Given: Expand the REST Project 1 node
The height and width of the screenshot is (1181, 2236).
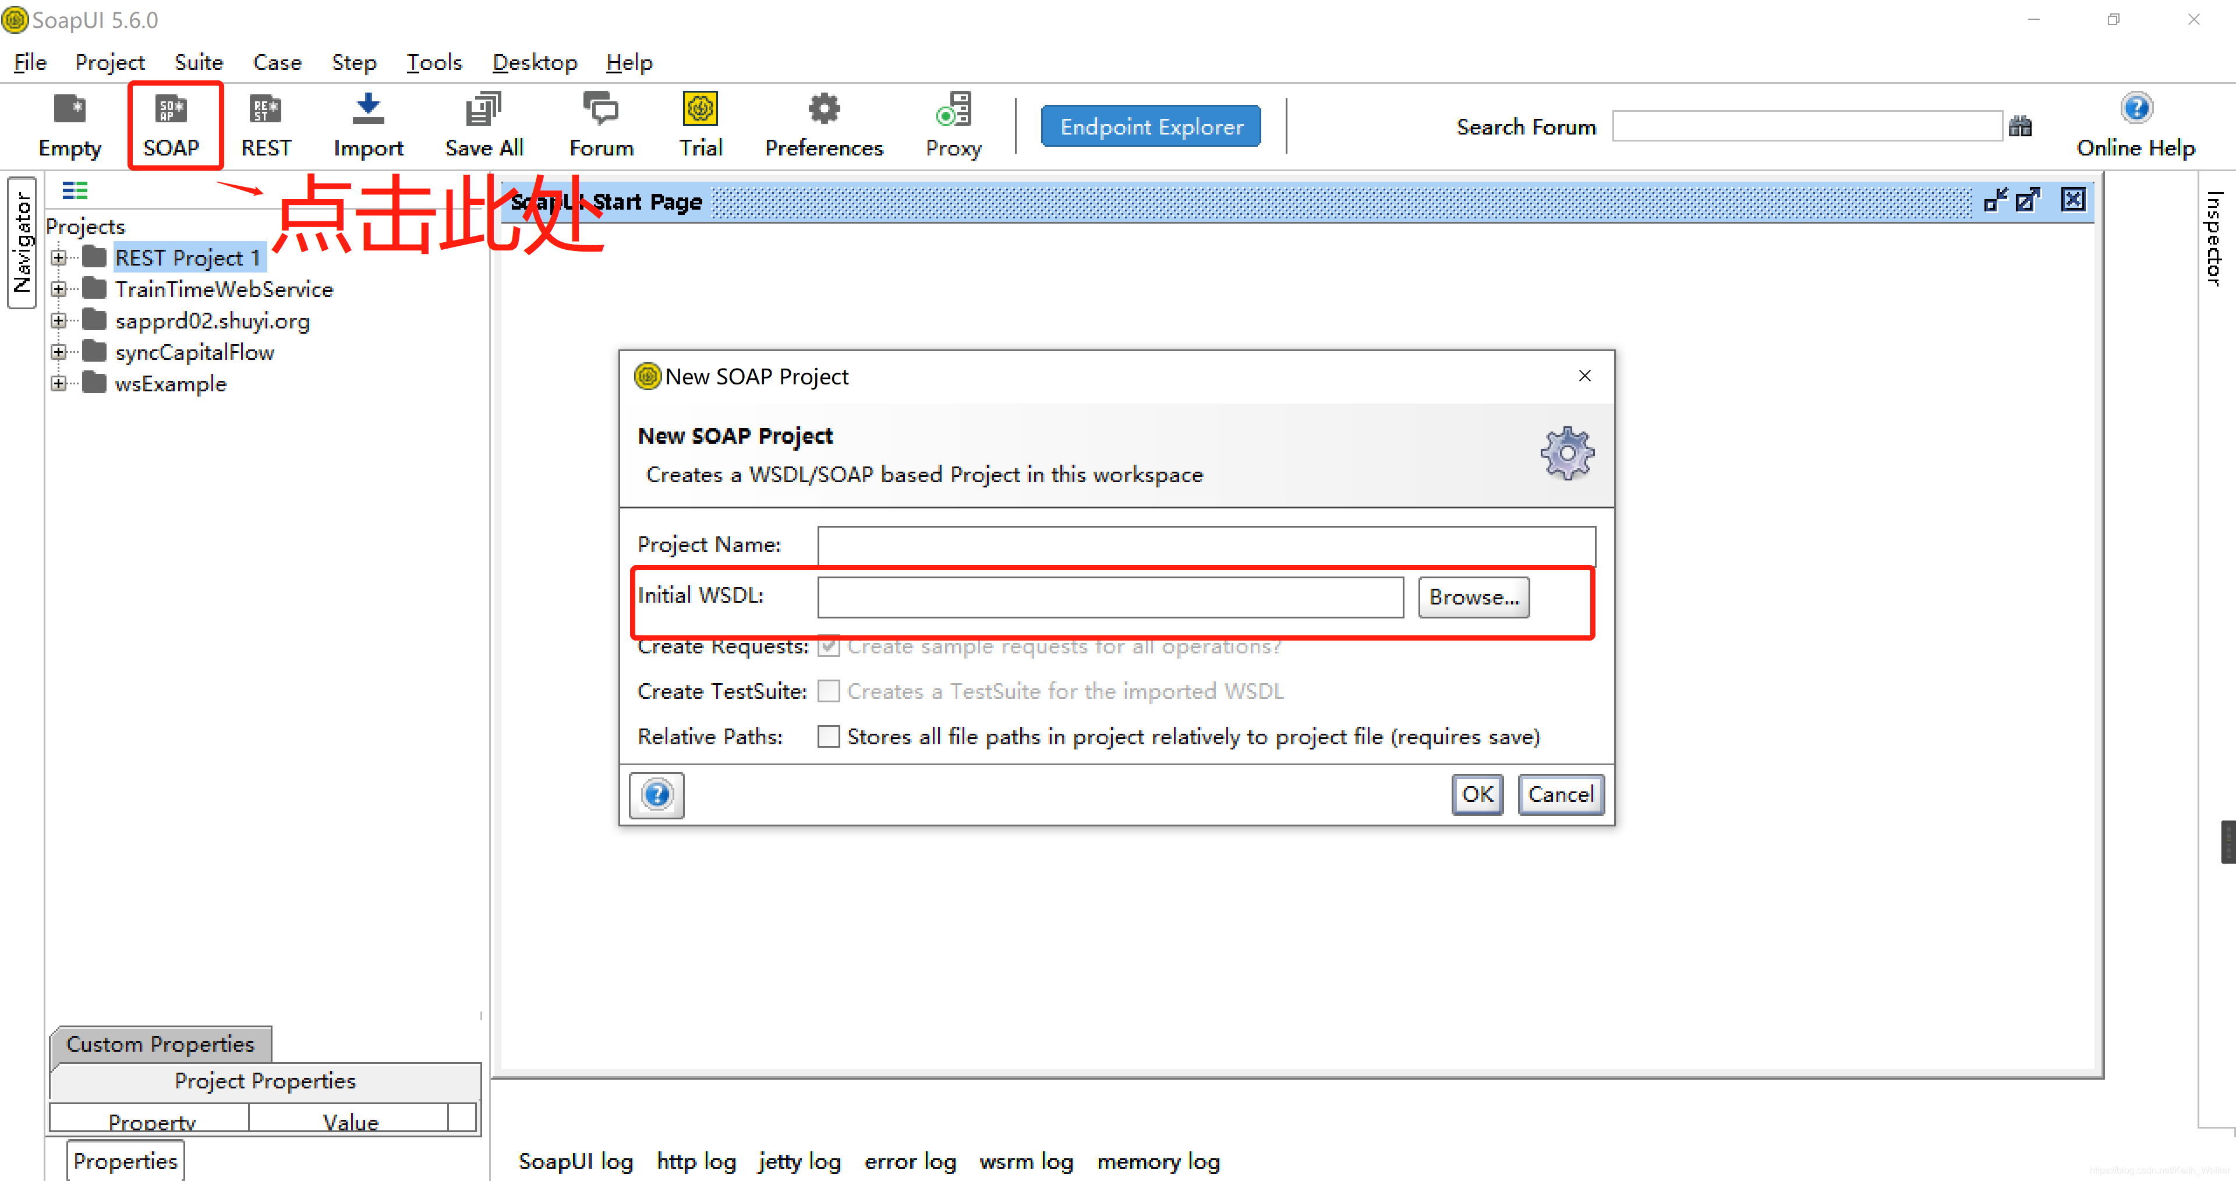Looking at the screenshot, I should pos(58,258).
